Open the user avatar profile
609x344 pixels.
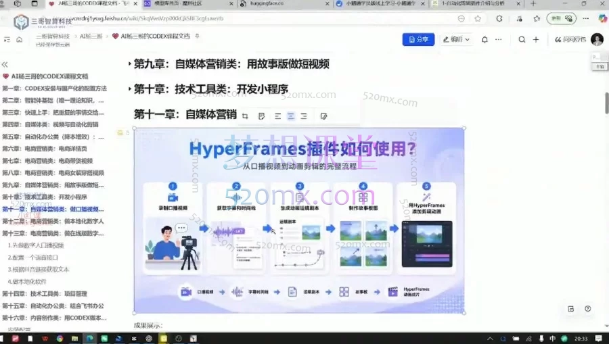pos(597,39)
